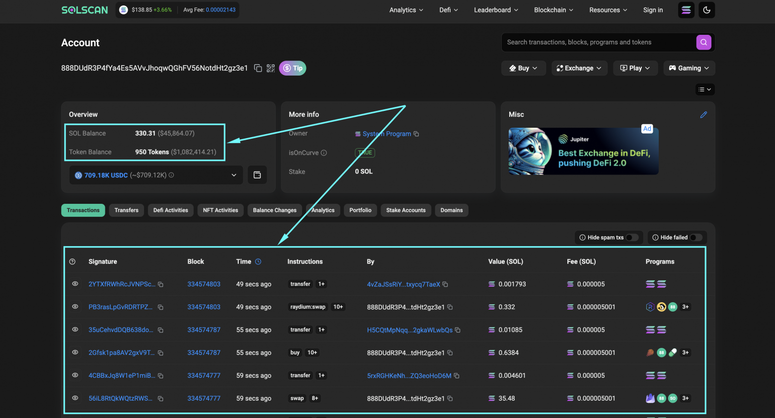The width and height of the screenshot is (775, 418).
Task: Open the Defi Activities tab
Action: coord(171,210)
